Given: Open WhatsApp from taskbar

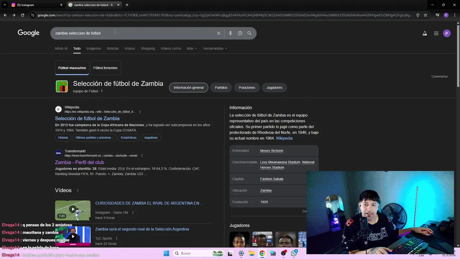Looking at the screenshot, I should pos(294,253).
